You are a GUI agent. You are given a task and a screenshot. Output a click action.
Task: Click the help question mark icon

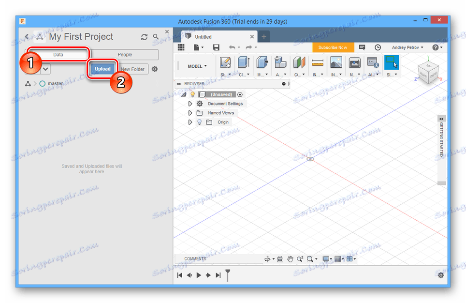(436, 47)
